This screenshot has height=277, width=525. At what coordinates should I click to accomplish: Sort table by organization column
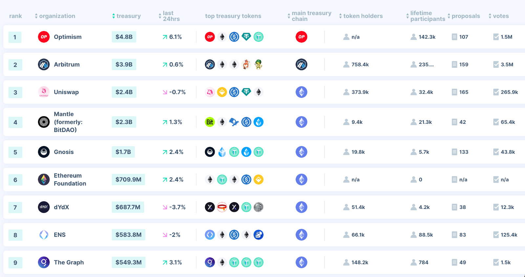[x=55, y=16]
